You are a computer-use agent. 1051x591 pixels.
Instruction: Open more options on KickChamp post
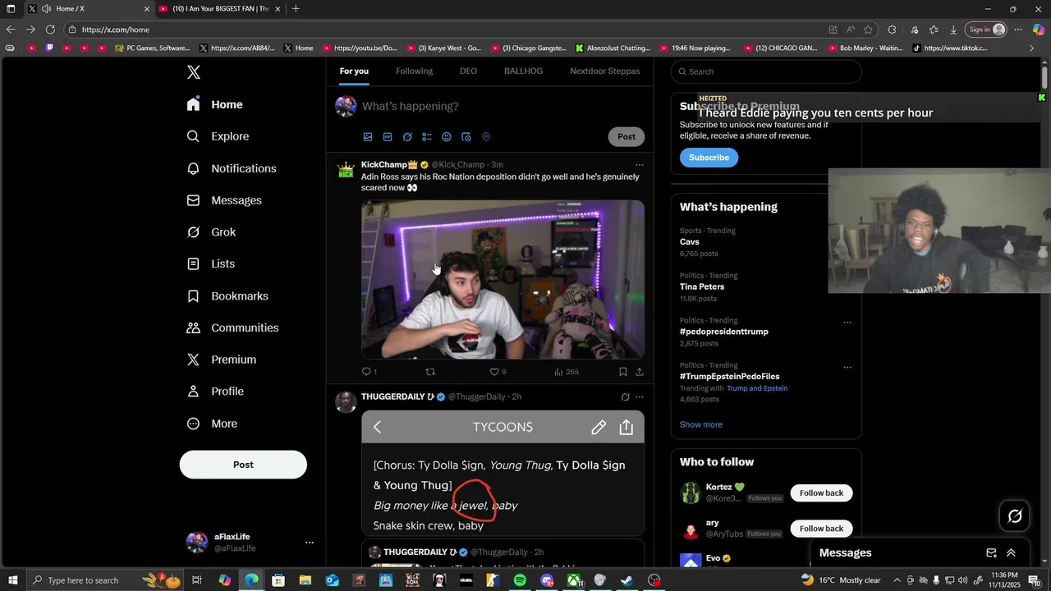640,165
